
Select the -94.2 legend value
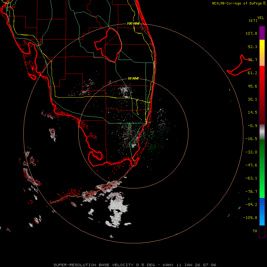coord(251,205)
